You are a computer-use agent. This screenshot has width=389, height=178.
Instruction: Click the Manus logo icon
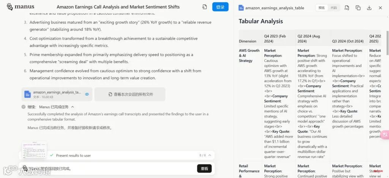point(10,7)
